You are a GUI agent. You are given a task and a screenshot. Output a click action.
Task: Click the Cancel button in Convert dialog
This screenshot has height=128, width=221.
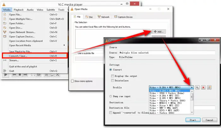209,120
